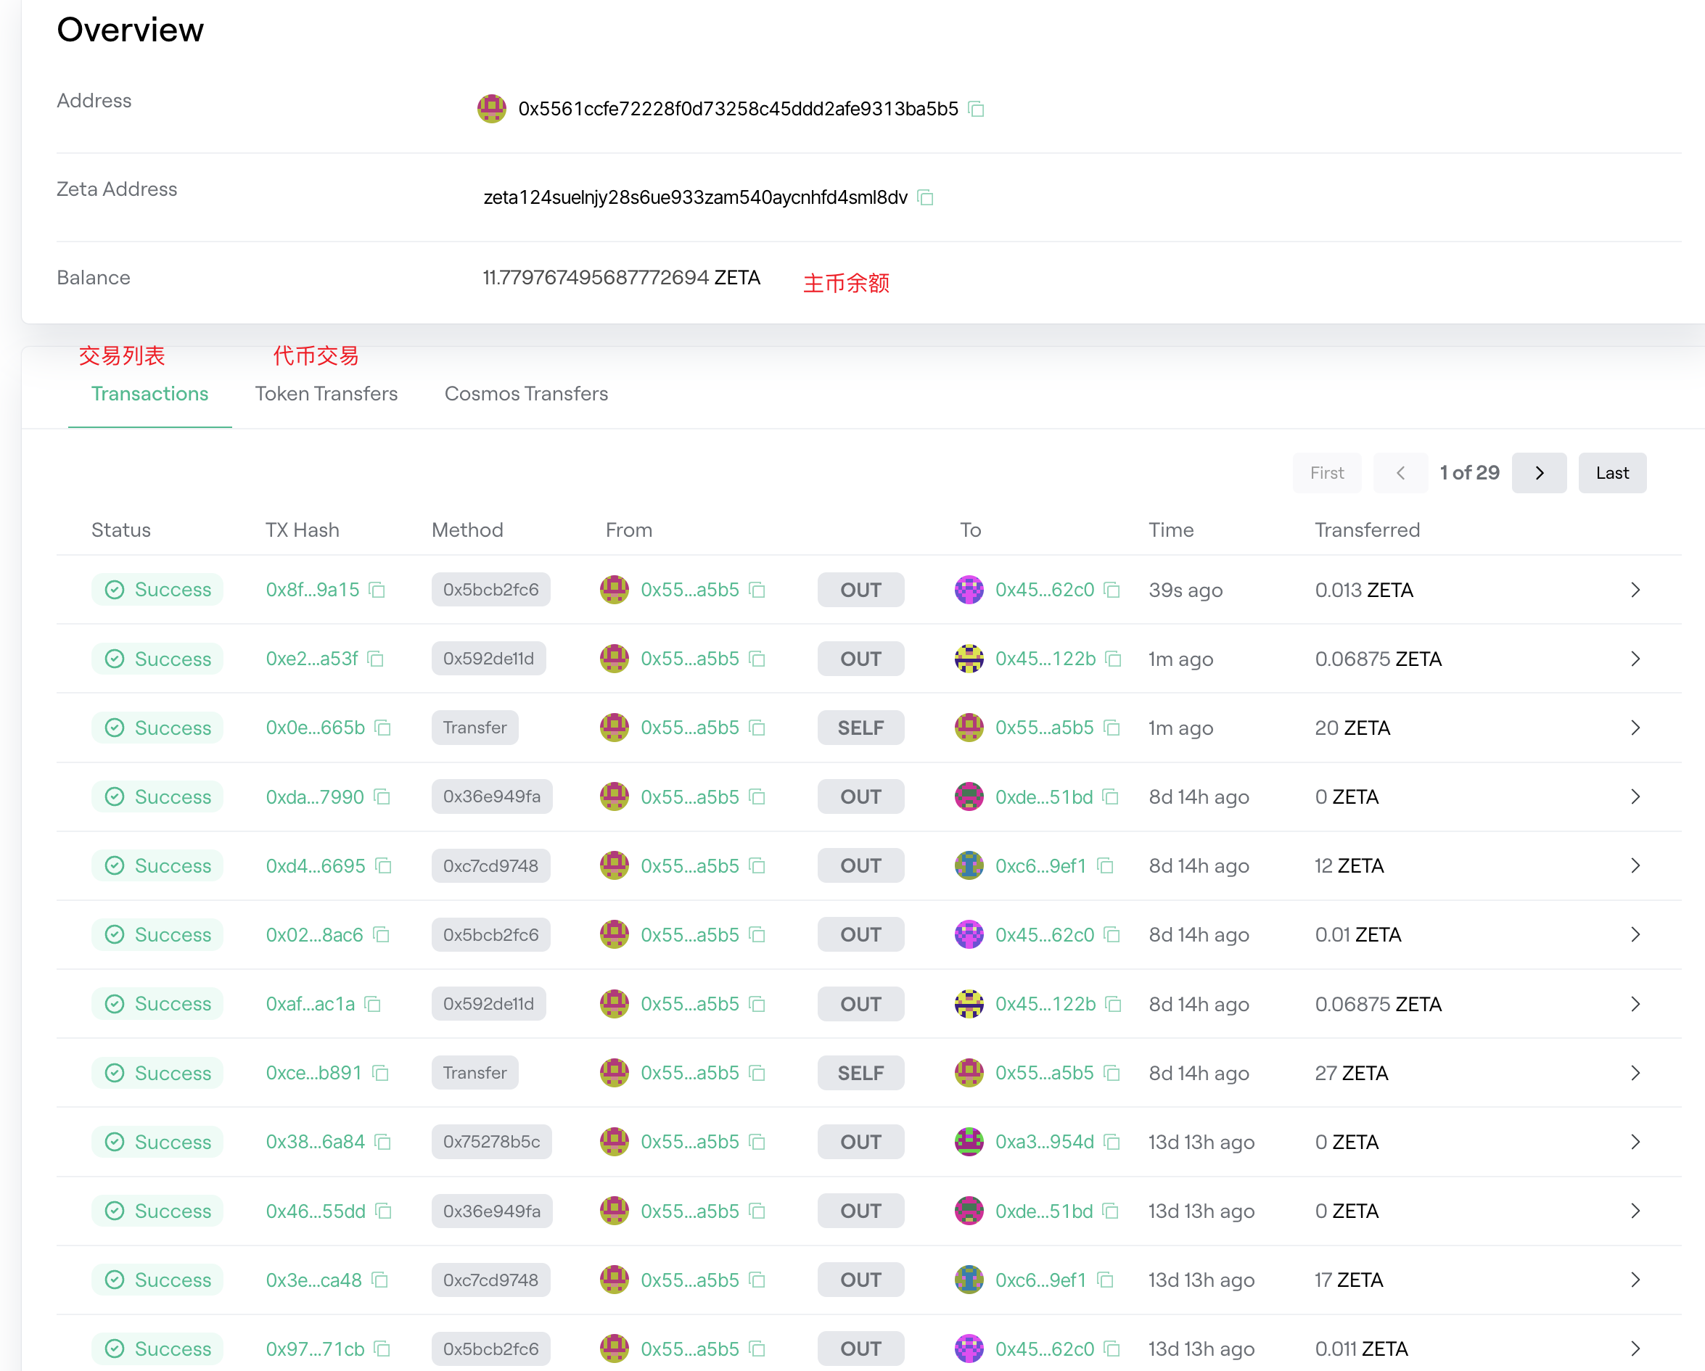1705x1371 pixels.
Task: Copy sender address in 0xe2...a53f row
Action: click(x=757, y=659)
